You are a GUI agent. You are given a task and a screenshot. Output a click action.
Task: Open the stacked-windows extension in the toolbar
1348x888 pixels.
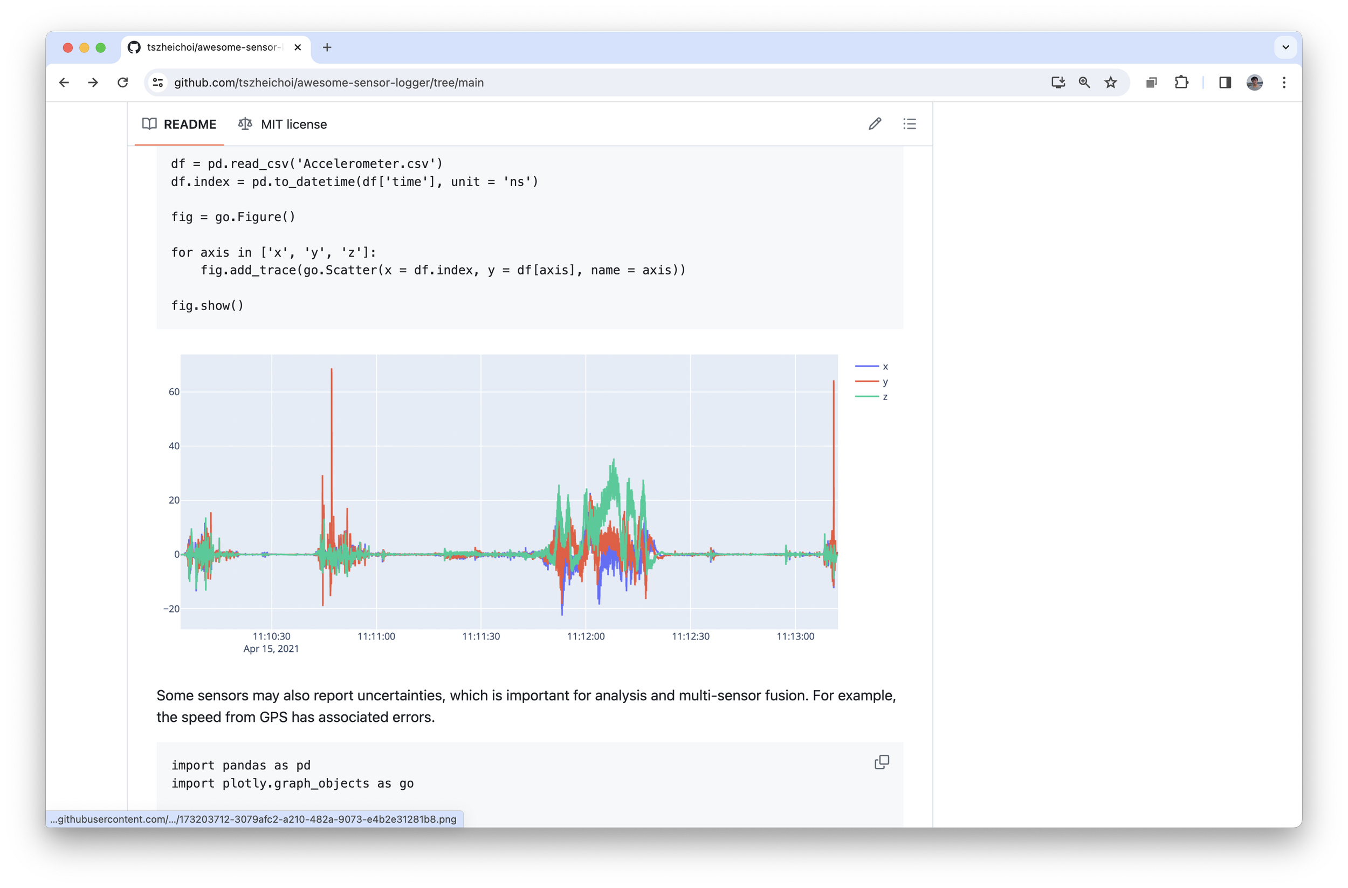pos(1151,82)
